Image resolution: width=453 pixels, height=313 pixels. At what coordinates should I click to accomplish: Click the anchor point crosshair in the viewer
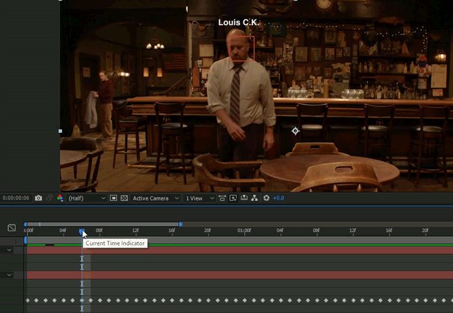click(x=295, y=131)
